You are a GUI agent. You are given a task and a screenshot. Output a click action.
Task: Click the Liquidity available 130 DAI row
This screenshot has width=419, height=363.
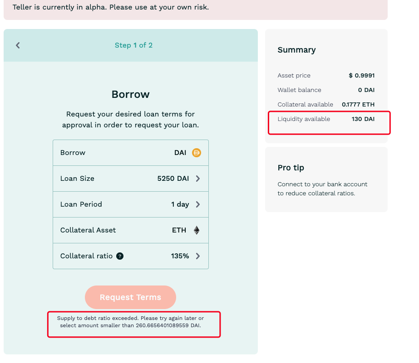click(x=326, y=119)
